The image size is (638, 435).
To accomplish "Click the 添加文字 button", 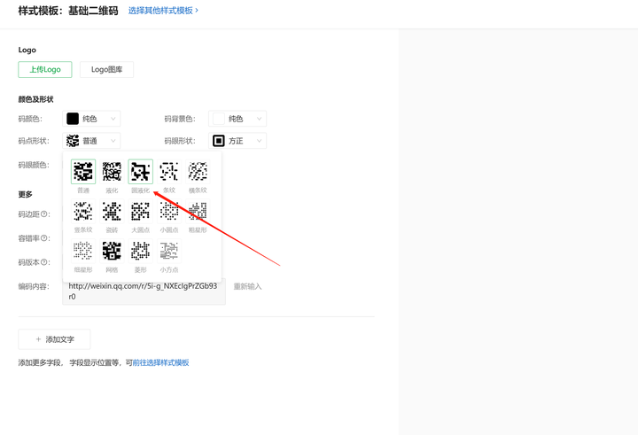I will click(x=55, y=339).
